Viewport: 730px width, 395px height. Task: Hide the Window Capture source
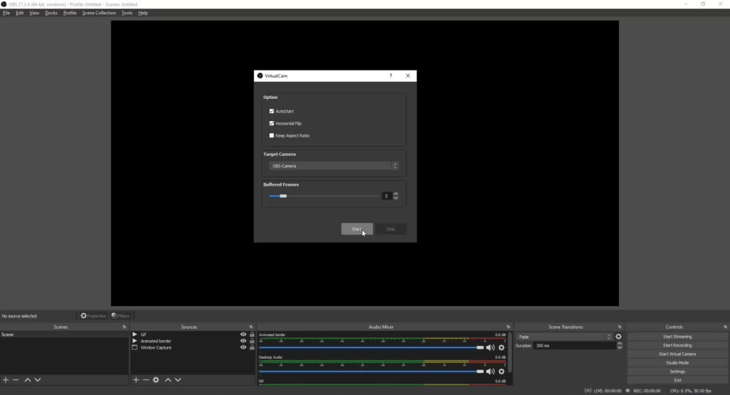click(243, 347)
